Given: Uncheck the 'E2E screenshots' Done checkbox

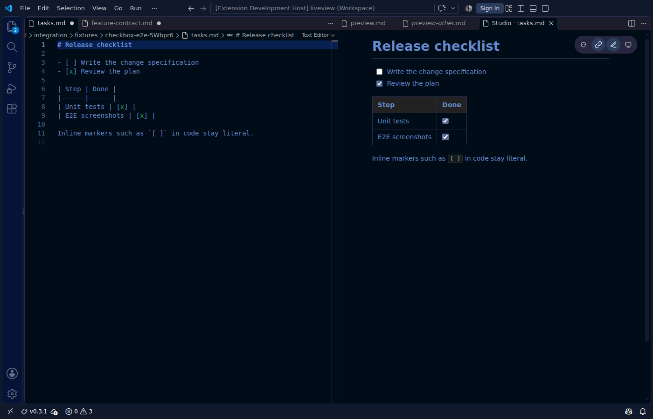Looking at the screenshot, I should tap(445, 137).
